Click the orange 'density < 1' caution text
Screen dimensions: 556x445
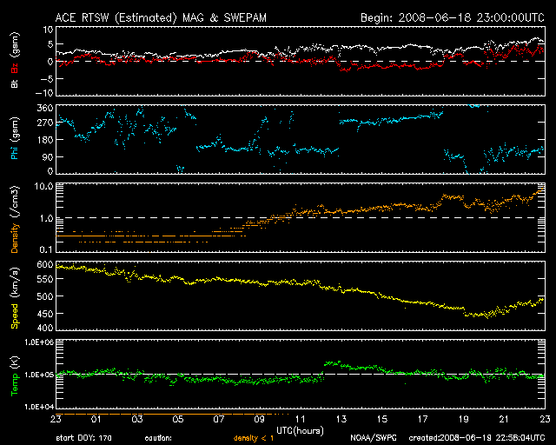[x=254, y=438]
